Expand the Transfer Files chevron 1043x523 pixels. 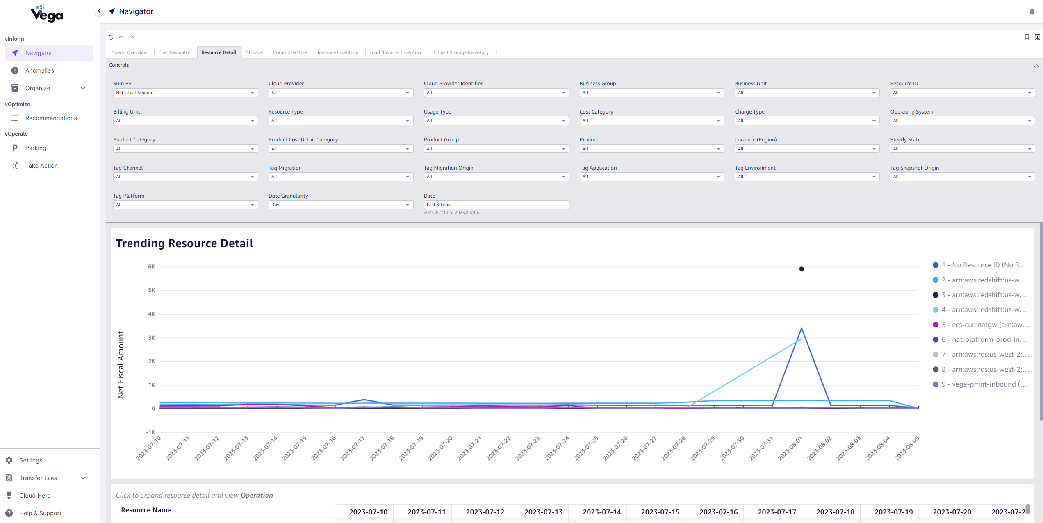point(83,478)
